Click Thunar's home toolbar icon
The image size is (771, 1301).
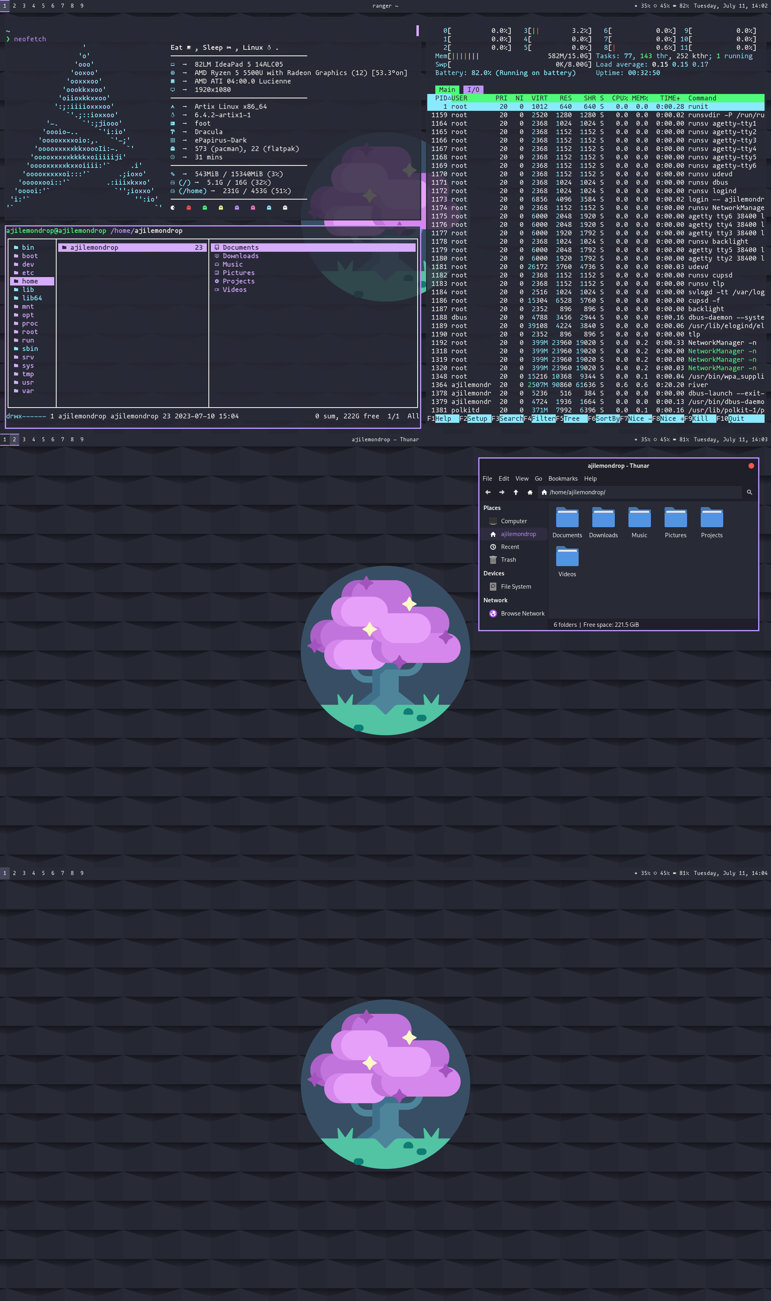(530, 492)
